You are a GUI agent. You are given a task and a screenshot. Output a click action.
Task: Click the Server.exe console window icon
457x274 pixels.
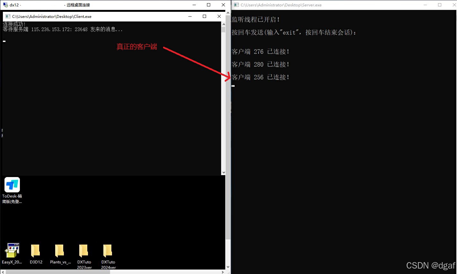[x=237, y=5]
